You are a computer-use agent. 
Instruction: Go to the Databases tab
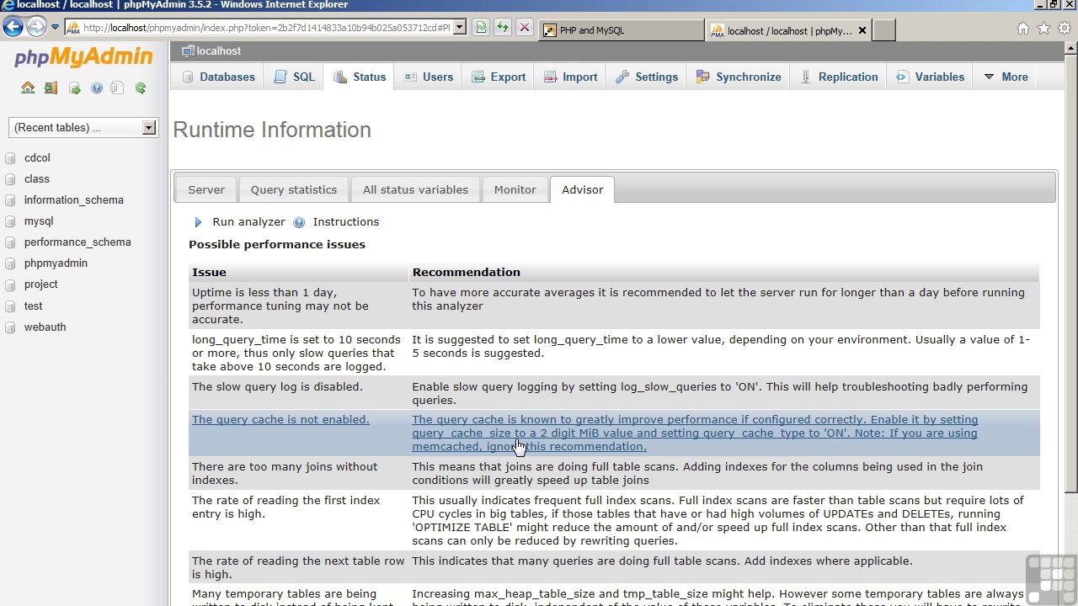coord(217,77)
